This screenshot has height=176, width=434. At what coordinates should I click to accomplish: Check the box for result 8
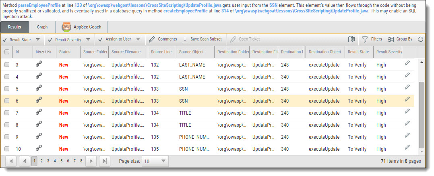(7, 125)
